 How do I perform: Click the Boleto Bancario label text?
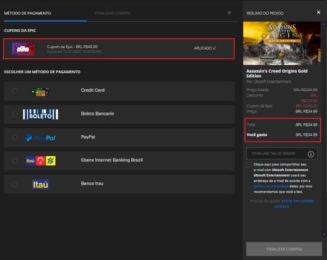[97, 114]
